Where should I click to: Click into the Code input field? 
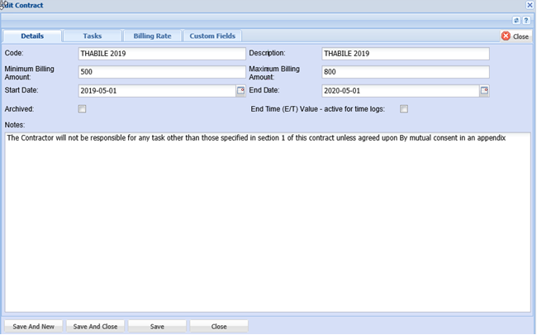pos(162,54)
